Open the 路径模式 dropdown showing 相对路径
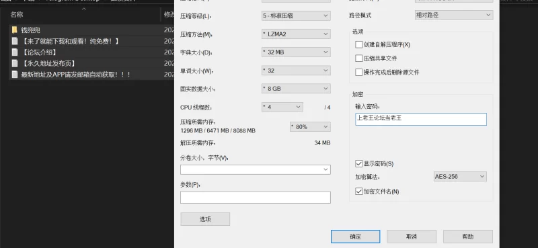The height and width of the screenshot is (248, 538). [x=454, y=15]
